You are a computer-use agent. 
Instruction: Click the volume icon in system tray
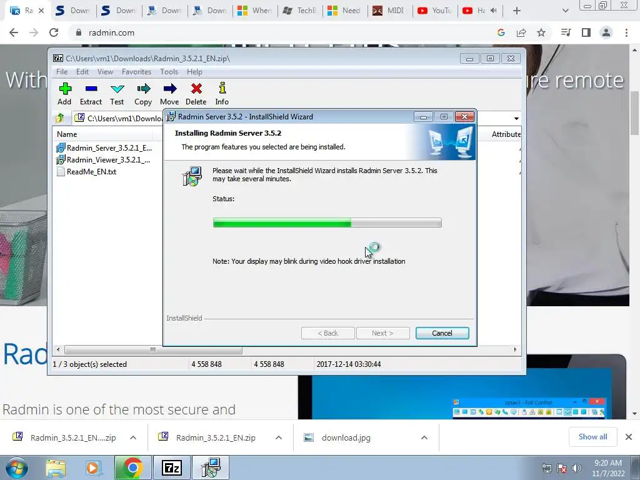tap(577, 468)
